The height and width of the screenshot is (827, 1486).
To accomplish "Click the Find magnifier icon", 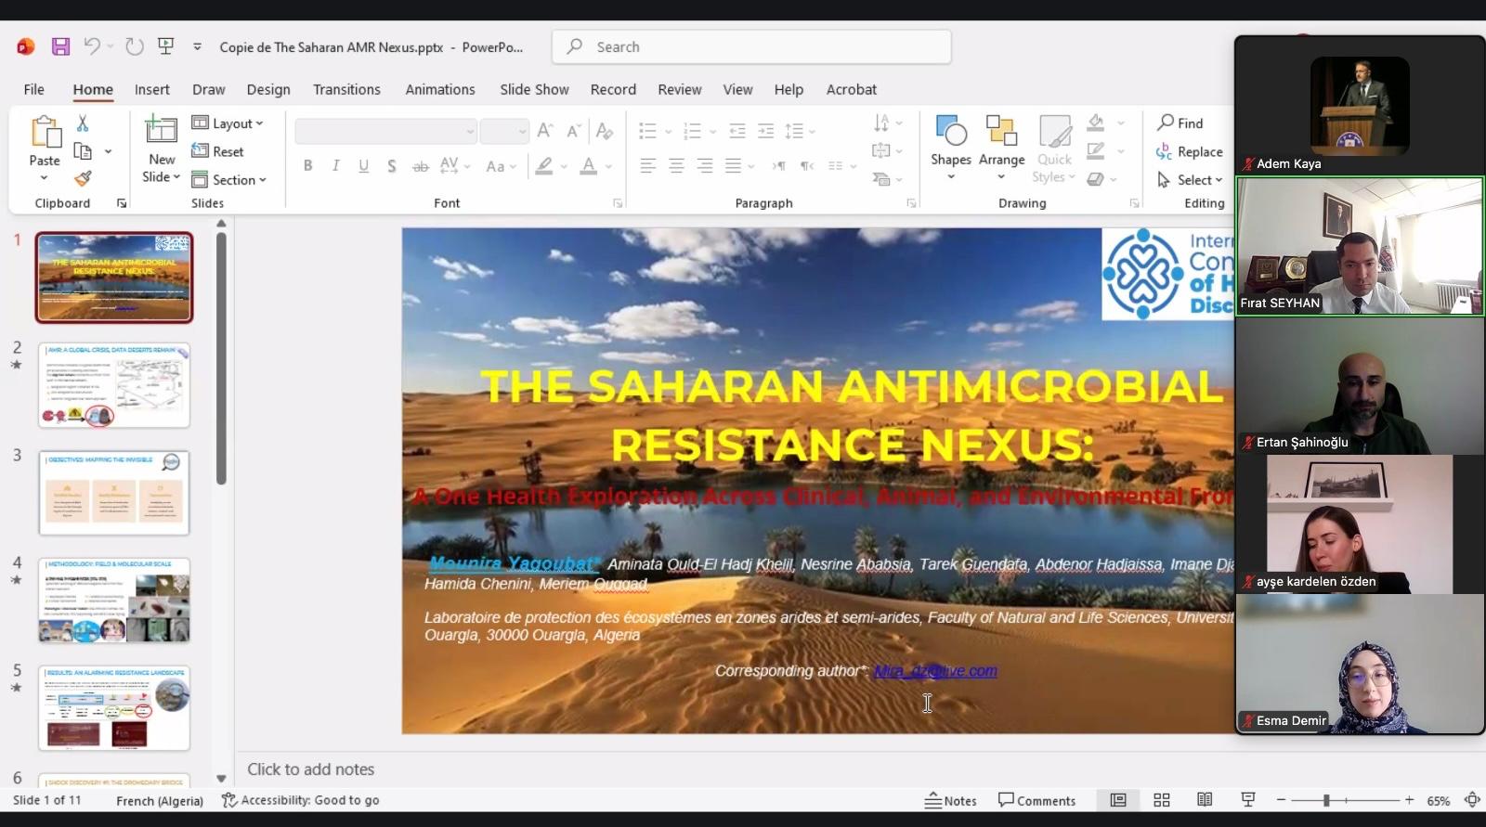I will (1167, 123).
